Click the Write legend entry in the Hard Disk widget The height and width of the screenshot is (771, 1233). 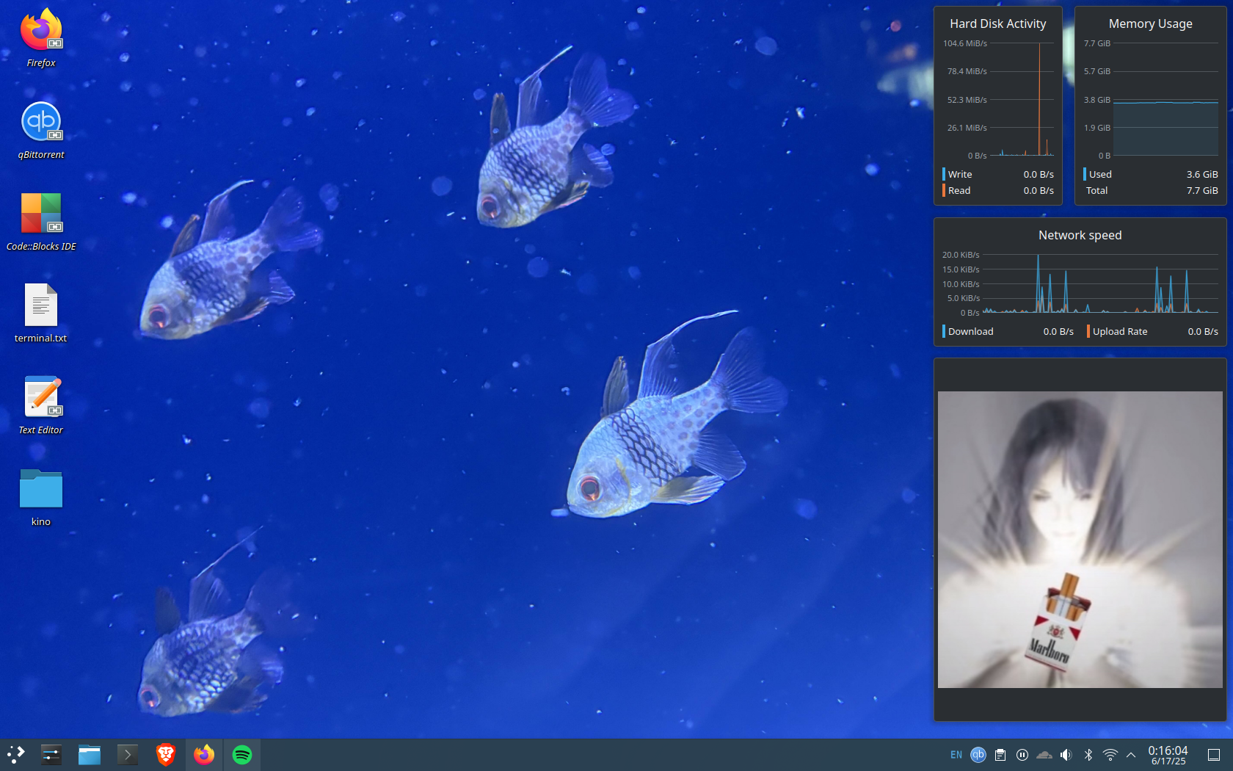tap(998, 174)
